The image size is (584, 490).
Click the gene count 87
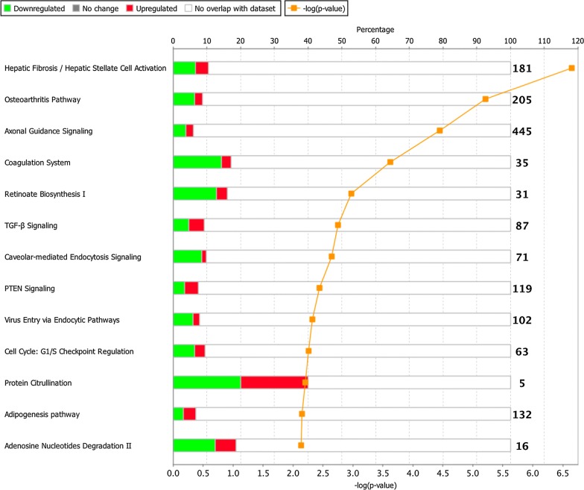coord(521,226)
